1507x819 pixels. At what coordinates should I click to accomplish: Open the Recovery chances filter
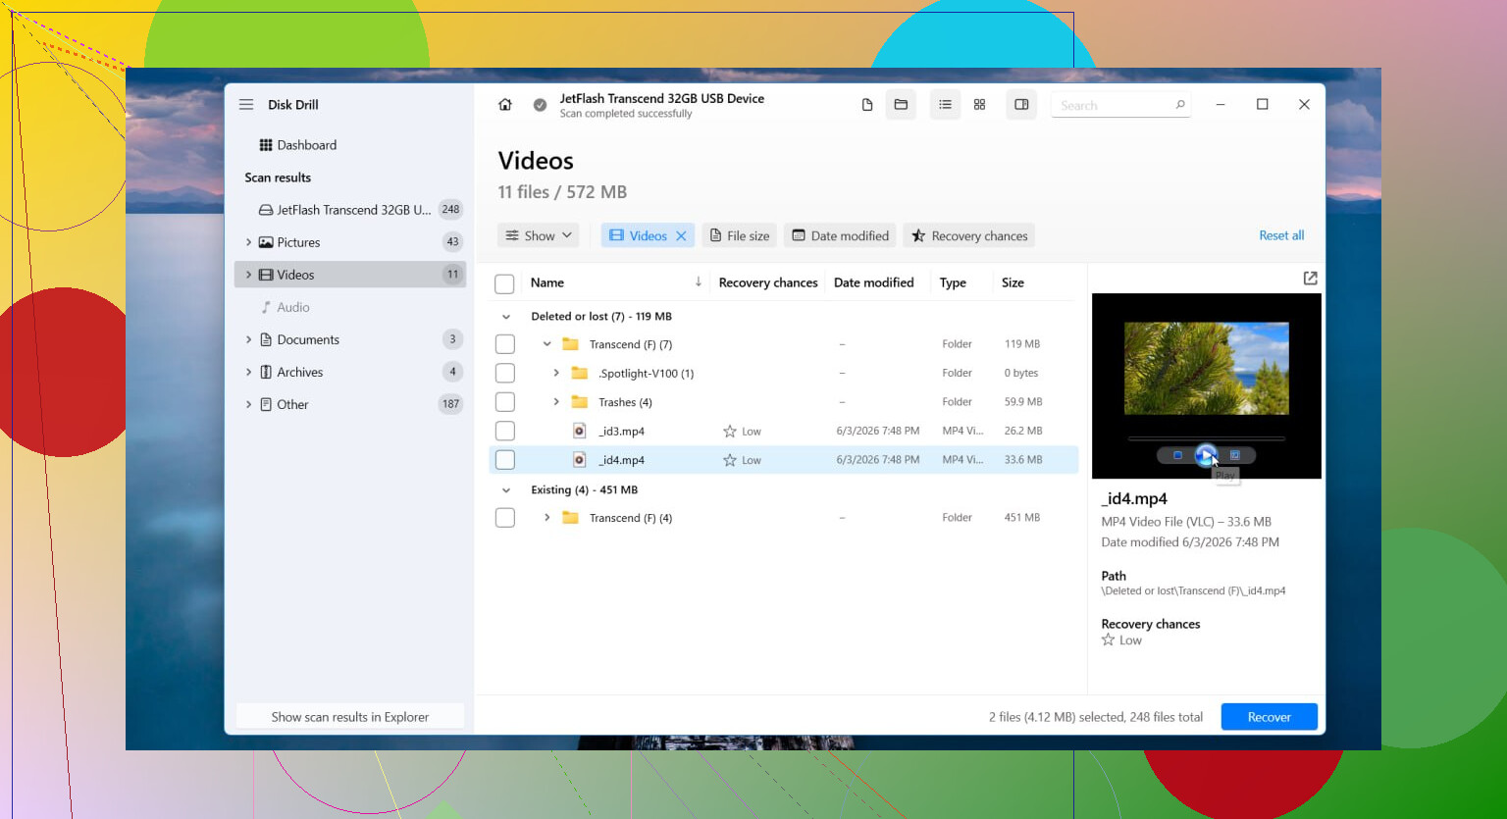pyautogui.click(x=969, y=236)
